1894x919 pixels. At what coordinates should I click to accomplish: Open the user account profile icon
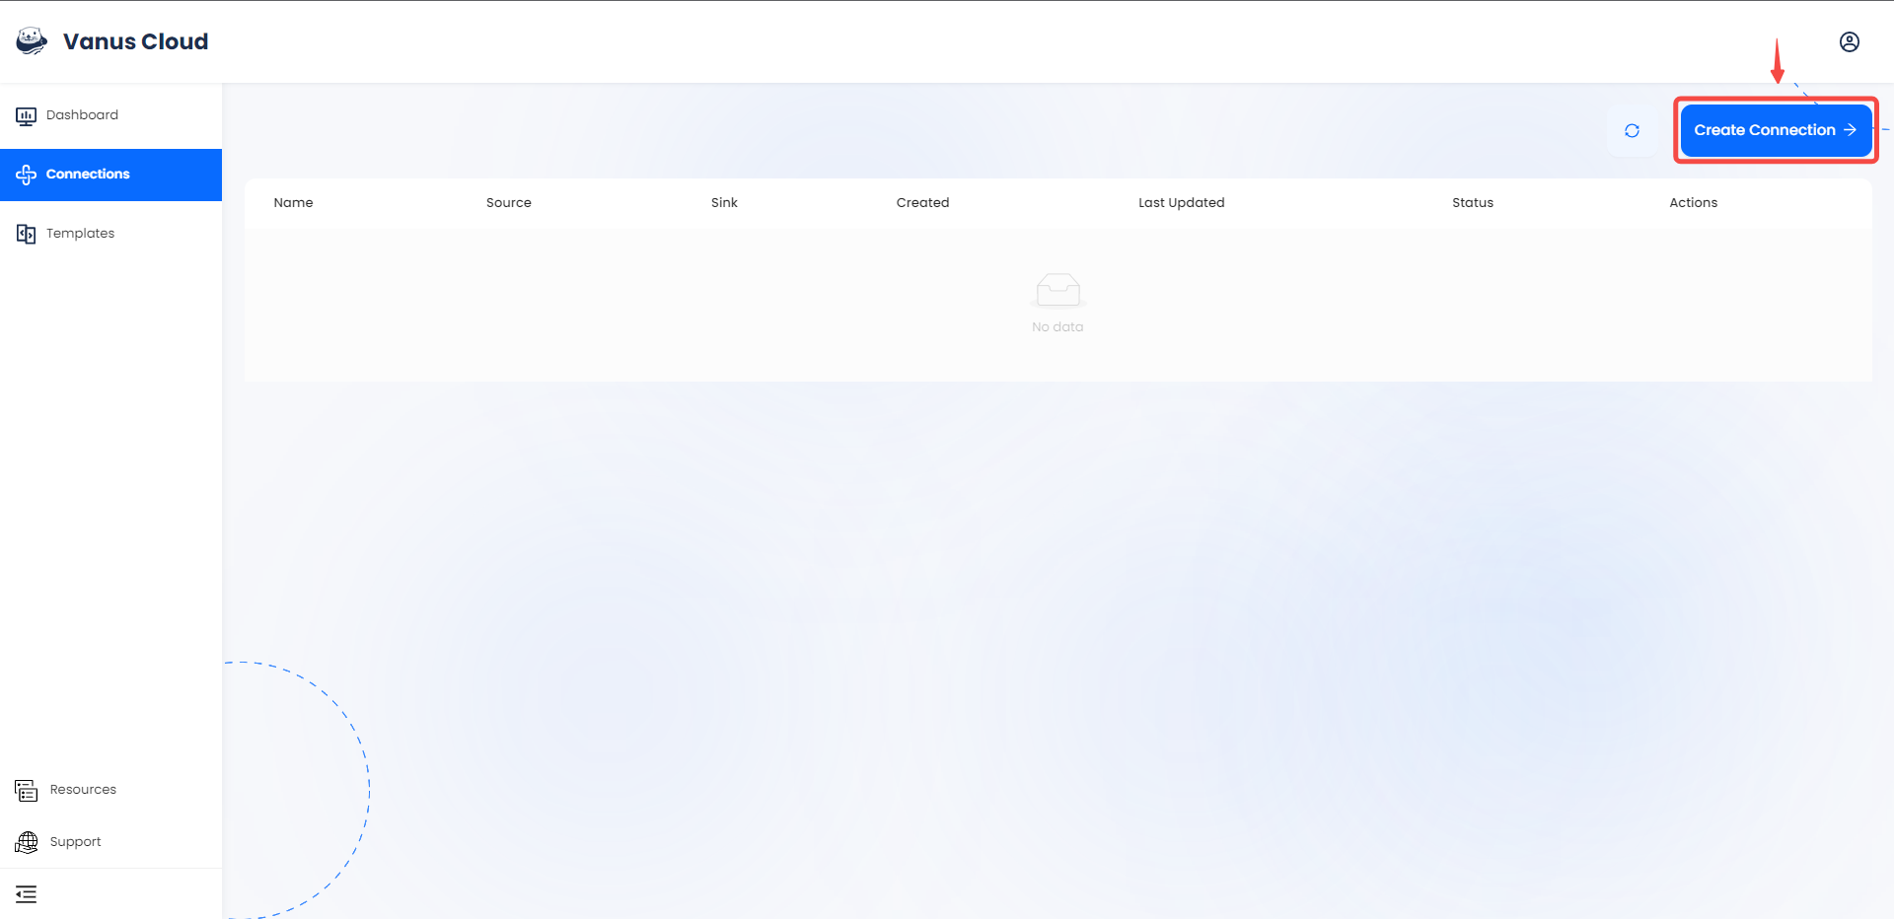point(1850,41)
